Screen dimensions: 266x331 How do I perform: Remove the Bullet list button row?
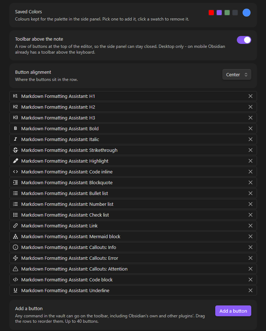[x=251, y=193]
